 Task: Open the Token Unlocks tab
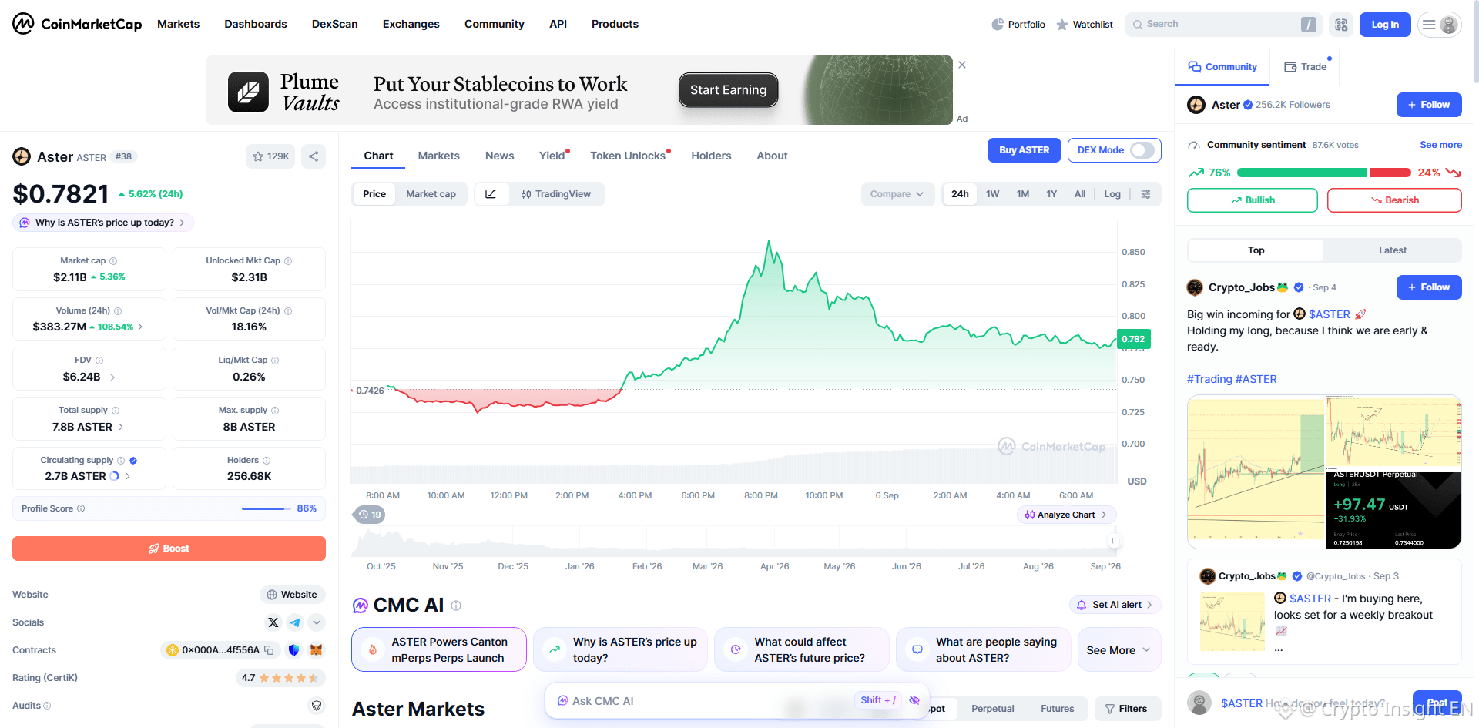628,156
